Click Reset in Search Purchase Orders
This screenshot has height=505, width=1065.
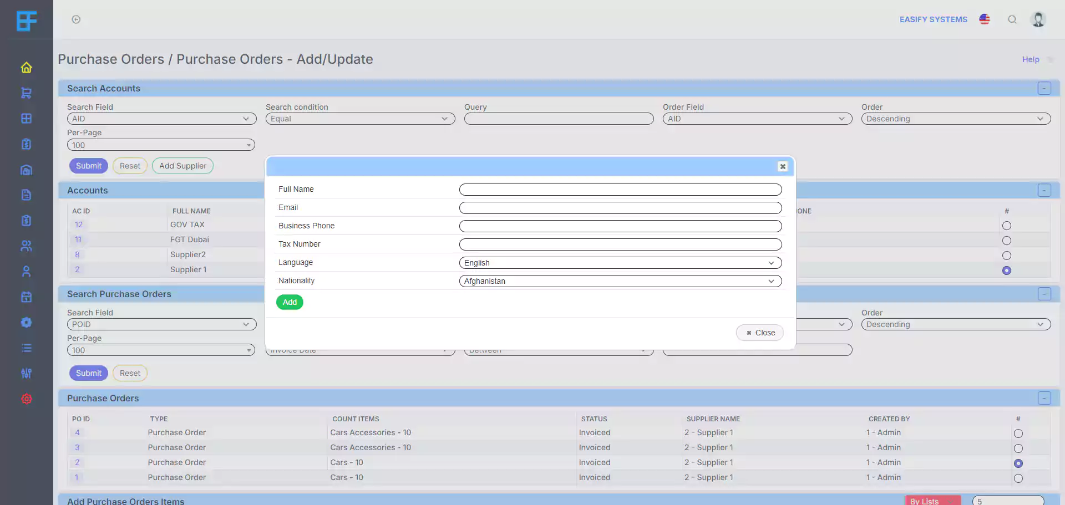130,373
